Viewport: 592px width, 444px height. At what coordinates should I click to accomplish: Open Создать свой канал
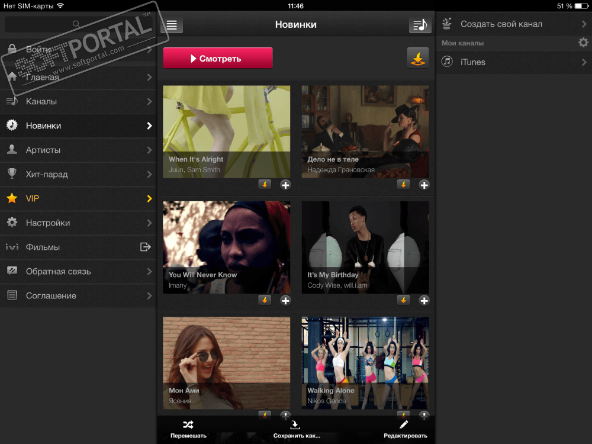[513, 24]
